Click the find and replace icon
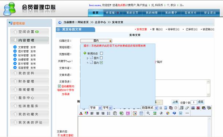The width and height of the screenshot is (223, 137). pos(148,113)
